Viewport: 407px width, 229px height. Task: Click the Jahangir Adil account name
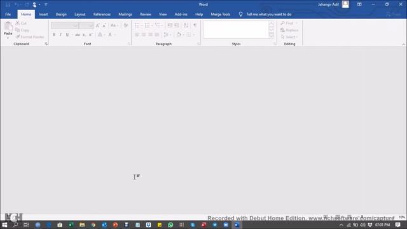click(328, 4)
